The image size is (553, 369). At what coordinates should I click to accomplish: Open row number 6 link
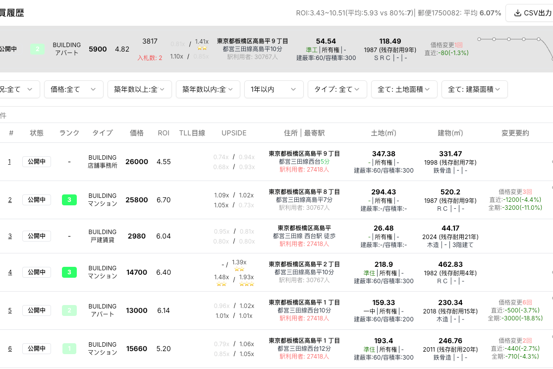10,349
